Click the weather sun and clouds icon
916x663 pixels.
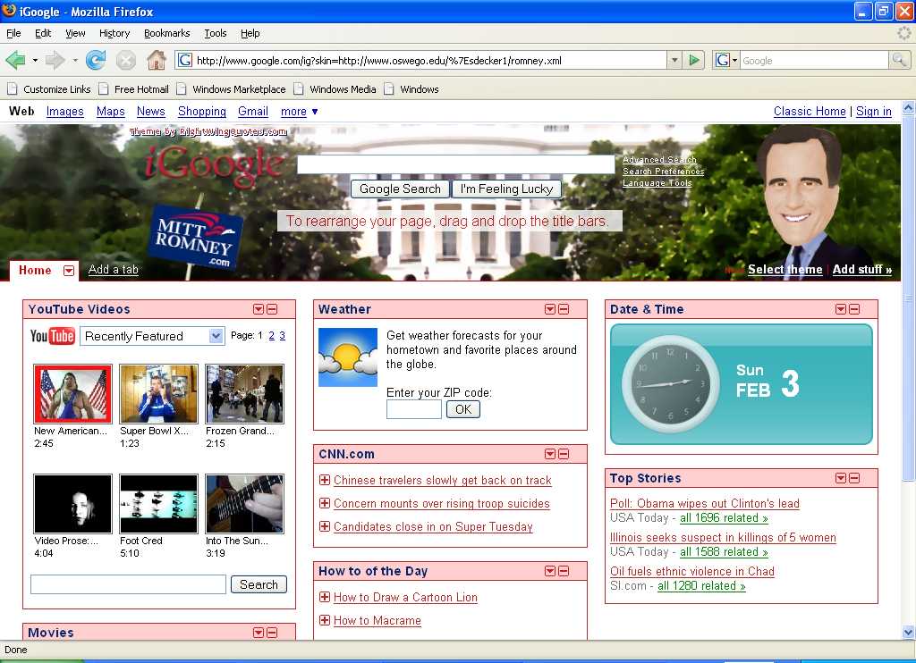coord(348,357)
